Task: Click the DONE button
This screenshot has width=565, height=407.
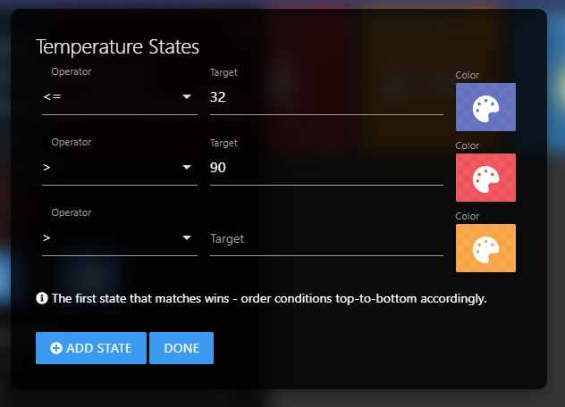Action: tap(181, 348)
